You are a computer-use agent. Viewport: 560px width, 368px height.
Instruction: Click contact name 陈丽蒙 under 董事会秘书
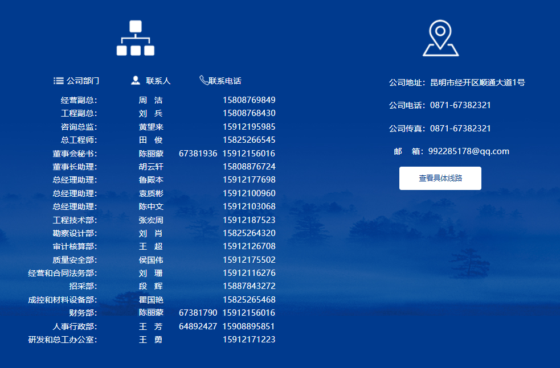point(150,152)
